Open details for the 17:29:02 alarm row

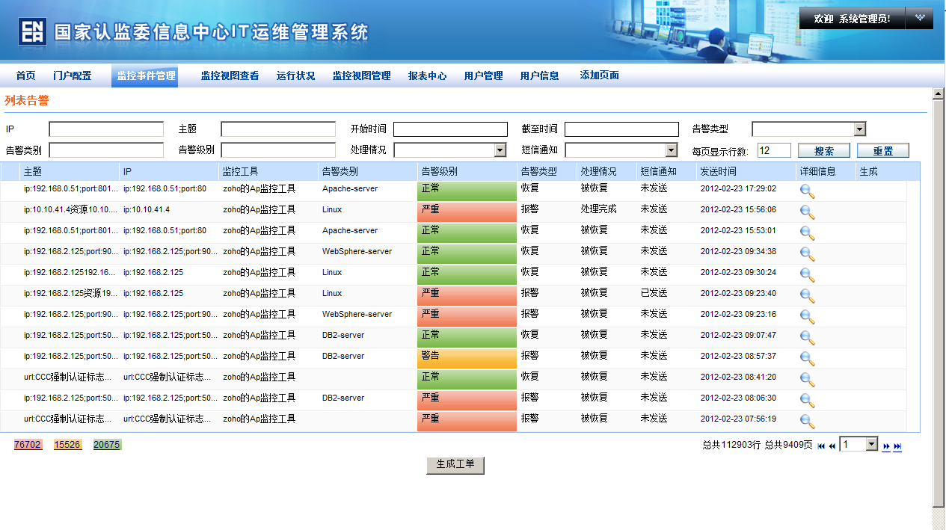click(x=807, y=191)
